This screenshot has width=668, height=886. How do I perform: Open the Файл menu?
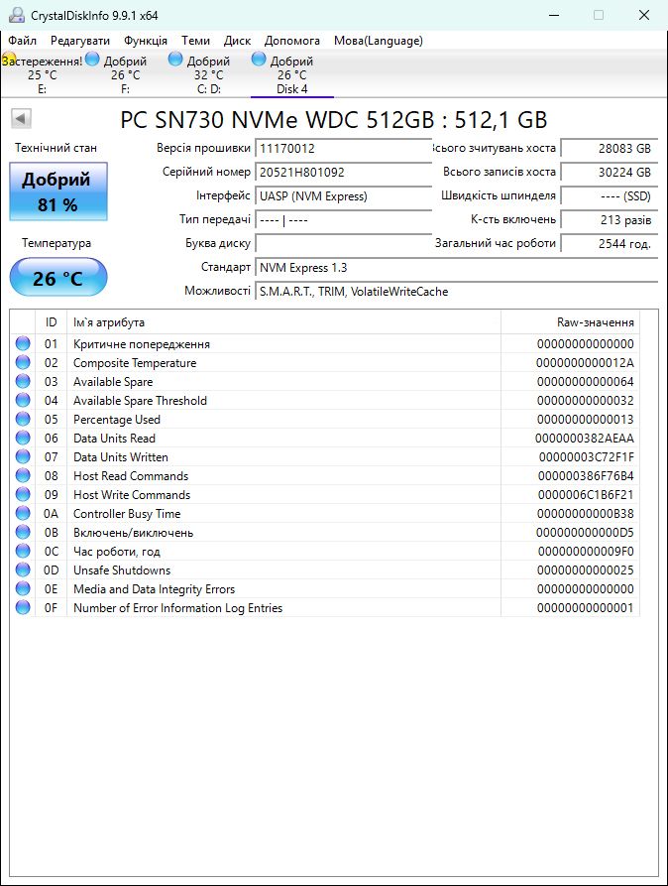coord(23,41)
